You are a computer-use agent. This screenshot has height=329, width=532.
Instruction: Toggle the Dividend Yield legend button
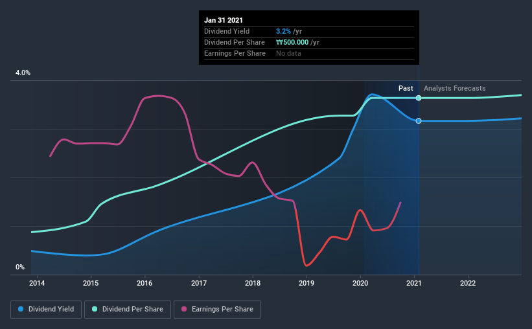[46, 310]
